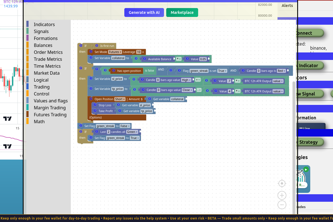This screenshot has width=333, height=222.
Task: Open help for the Set Mode block
Action: [91, 52]
